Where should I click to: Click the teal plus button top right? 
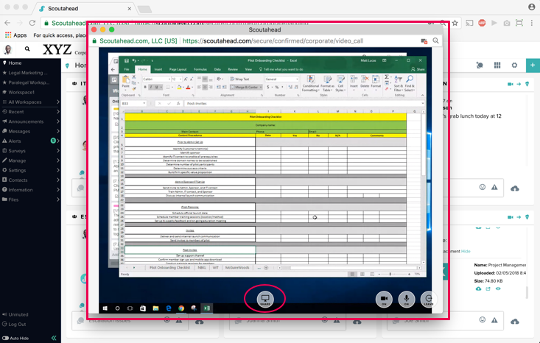pyautogui.click(x=532, y=66)
